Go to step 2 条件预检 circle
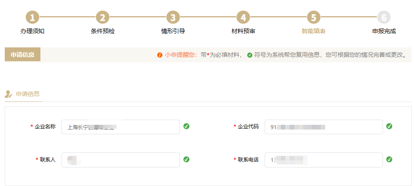This screenshot has width=414, height=186. pyautogui.click(x=103, y=17)
